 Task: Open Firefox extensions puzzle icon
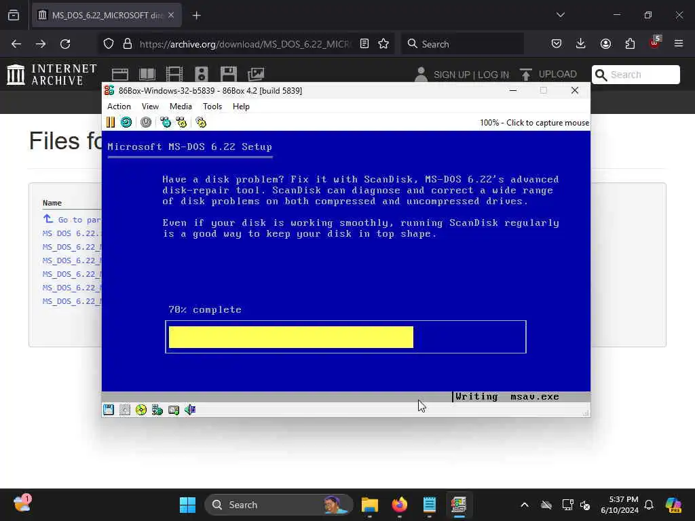[630, 44]
